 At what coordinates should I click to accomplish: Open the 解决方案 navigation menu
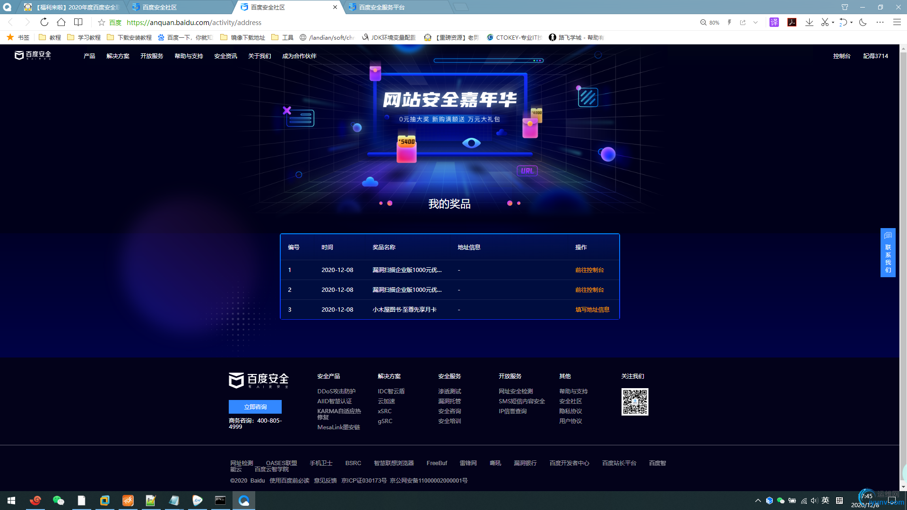pyautogui.click(x=118, y=56)
